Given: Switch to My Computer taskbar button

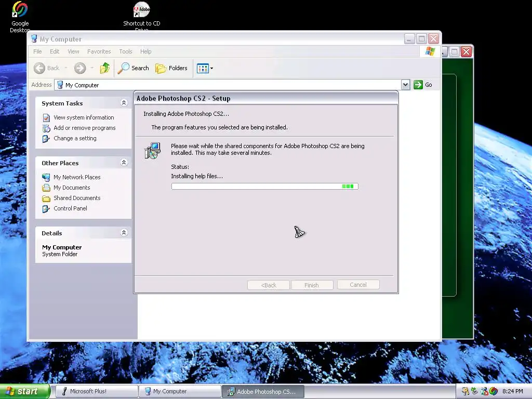Looking at the screenshot, I should coord(180,392).
